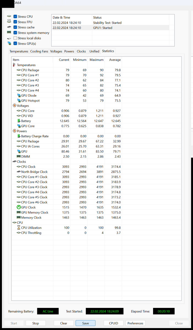Select the 'GPU1: Started' log entry
The width and height of the screenshot is (193, 330).
[110, 28]
